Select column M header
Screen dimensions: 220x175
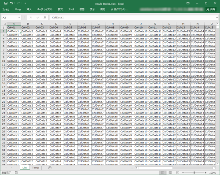[183, 24]
